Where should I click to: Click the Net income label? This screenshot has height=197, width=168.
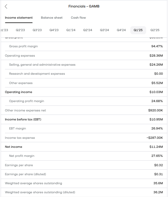(13, 147)
